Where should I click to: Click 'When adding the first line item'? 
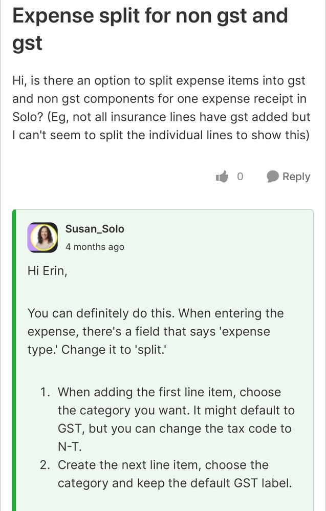tap(147, 392)
